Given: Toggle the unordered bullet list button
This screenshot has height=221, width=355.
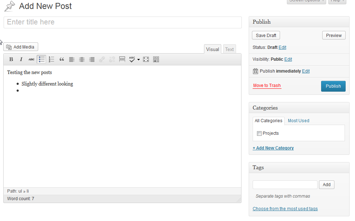Looking at the screenshot, I should pyautogui.click(x=41, y=59).
